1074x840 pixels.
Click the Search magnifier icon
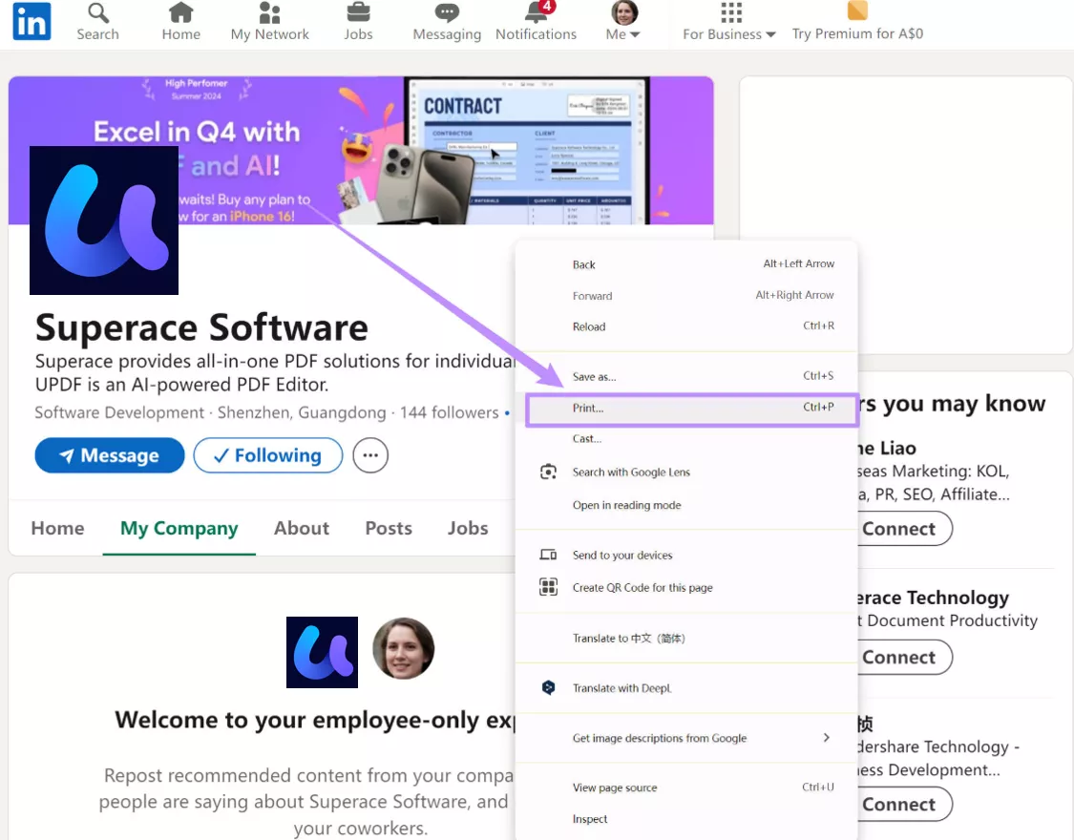point(96,14)
